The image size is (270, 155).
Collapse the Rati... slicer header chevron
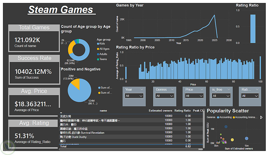click(x=257, y=90)
